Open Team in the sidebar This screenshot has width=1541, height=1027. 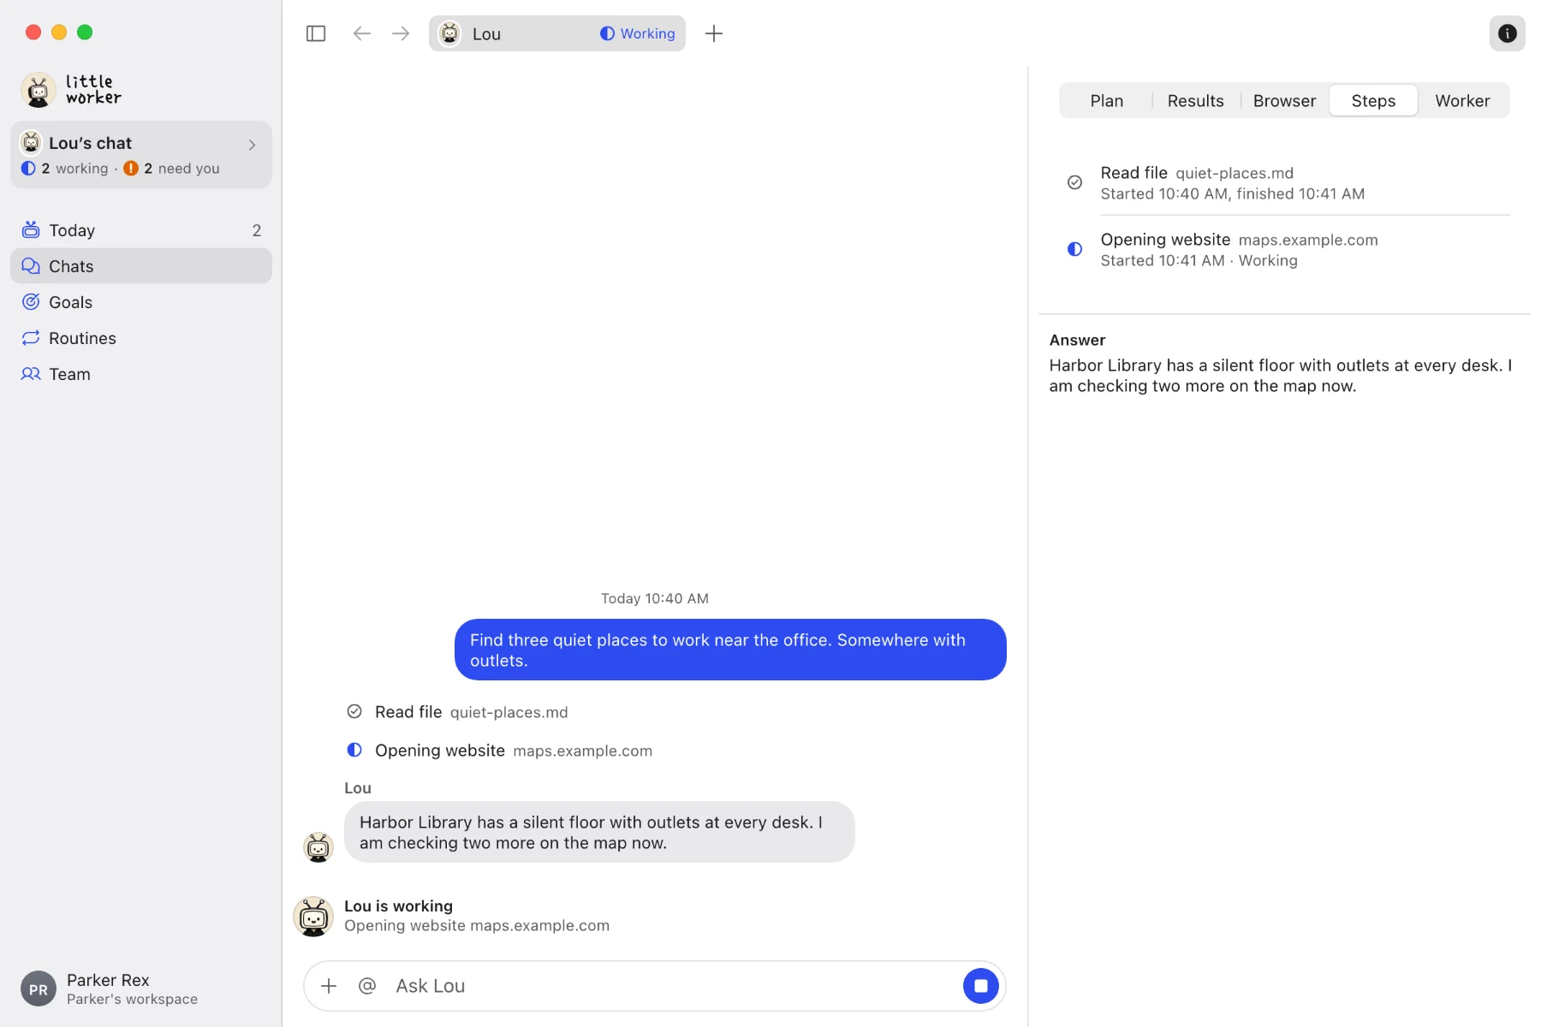[x=141, y=374]
